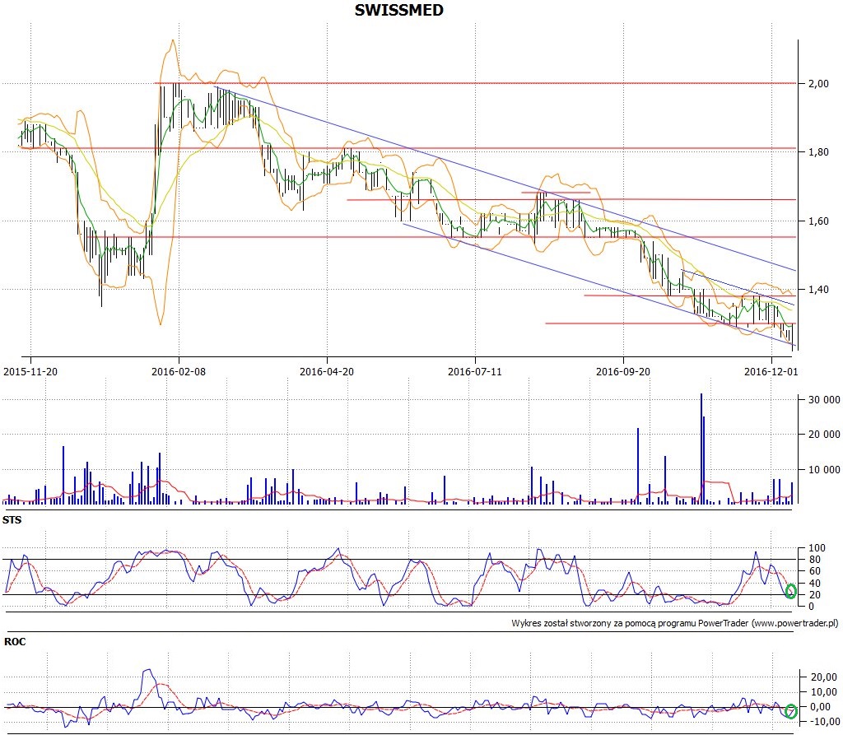Select the 2015-11-20 date label

point(30,371)
